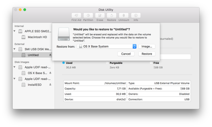Collapse the first Apple UDIF read-... disclosure triangle

15,67
